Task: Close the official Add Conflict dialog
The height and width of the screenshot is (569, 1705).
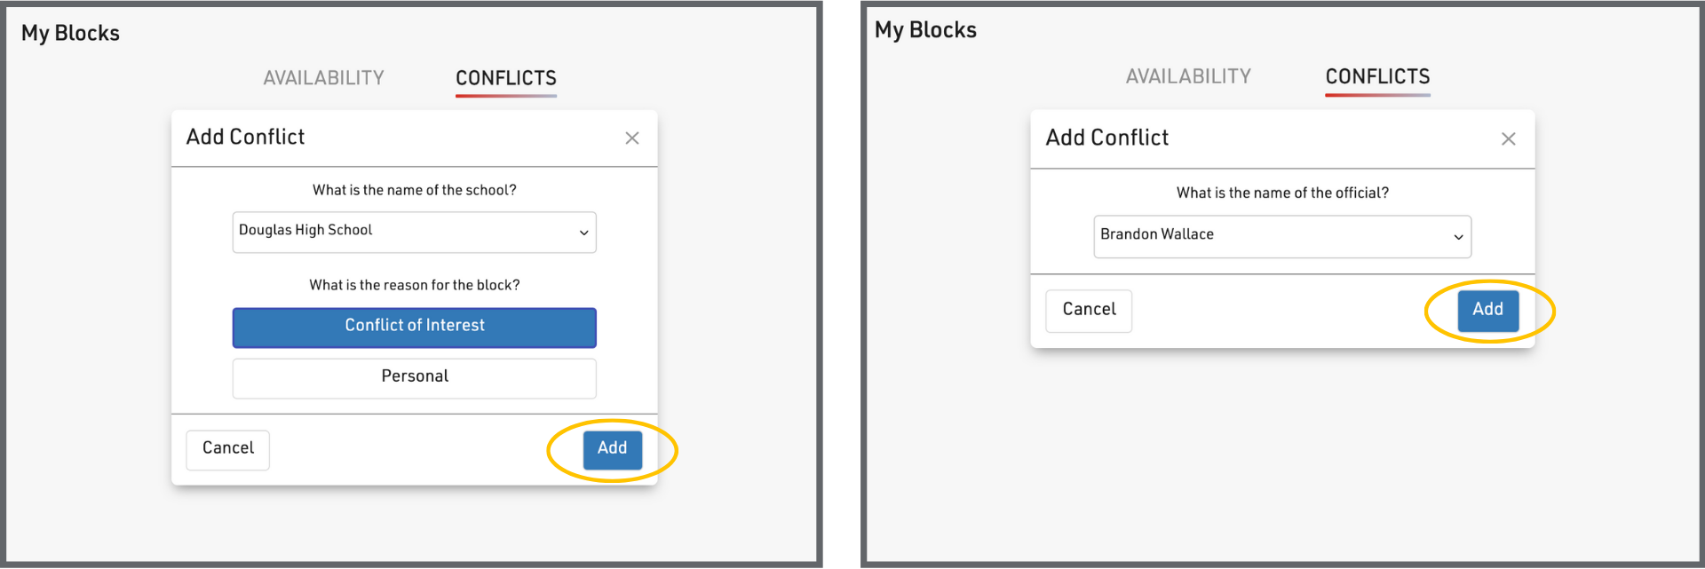Action: [1508, 139]
